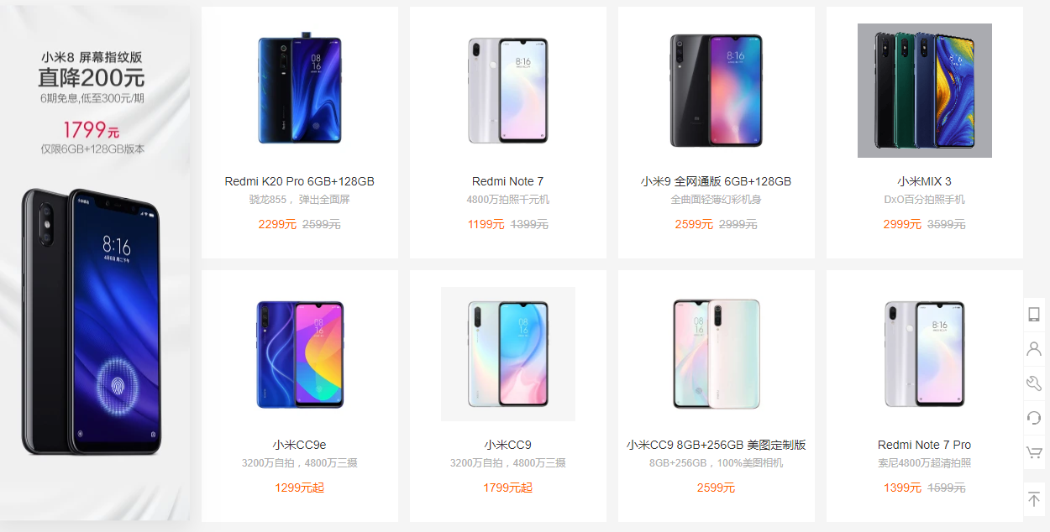The width and height of the screenshot is (1050, 532).
Task: Click the 小米MIX 3 title link
Action: point(925,181)
